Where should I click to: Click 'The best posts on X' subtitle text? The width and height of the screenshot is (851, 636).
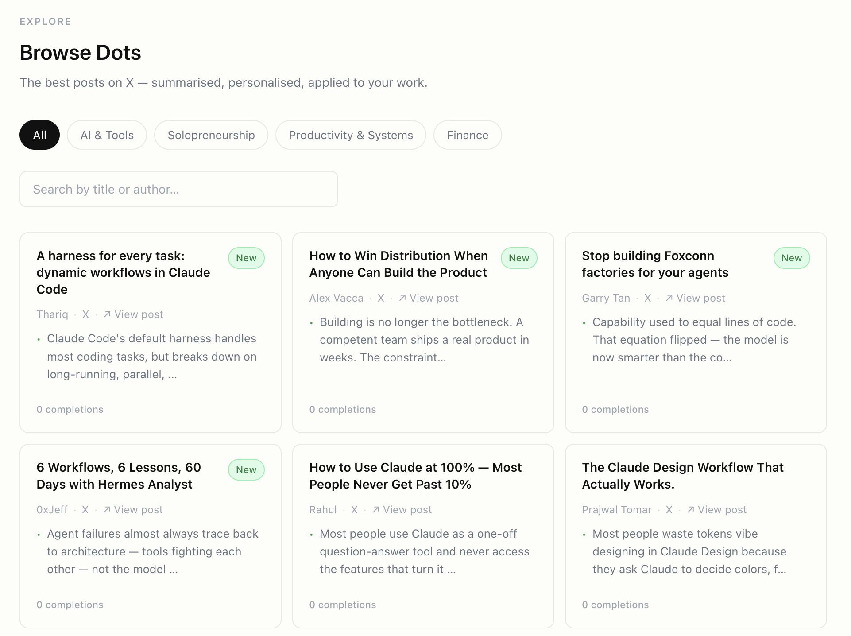coord(224,83)
